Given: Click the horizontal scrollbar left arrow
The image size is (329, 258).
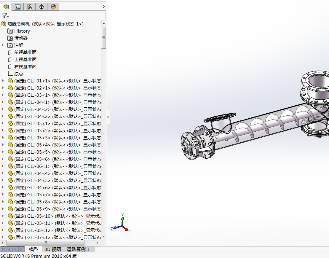Looking at the screenshot, I should coord(2,243).
